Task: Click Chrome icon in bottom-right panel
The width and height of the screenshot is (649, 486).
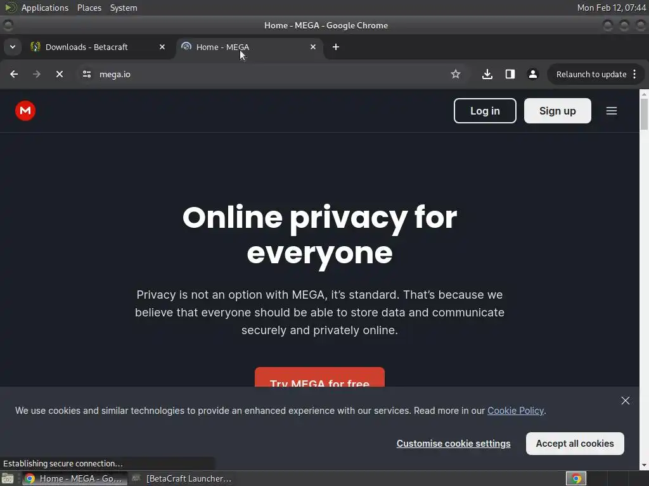Action: tap(575, 478)
